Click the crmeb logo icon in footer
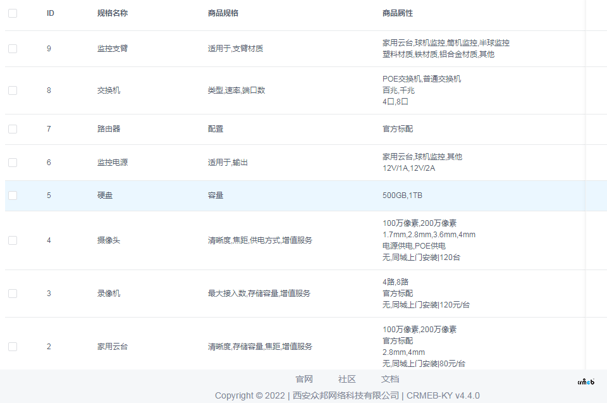The image size is (607, 403). (586, 381)
